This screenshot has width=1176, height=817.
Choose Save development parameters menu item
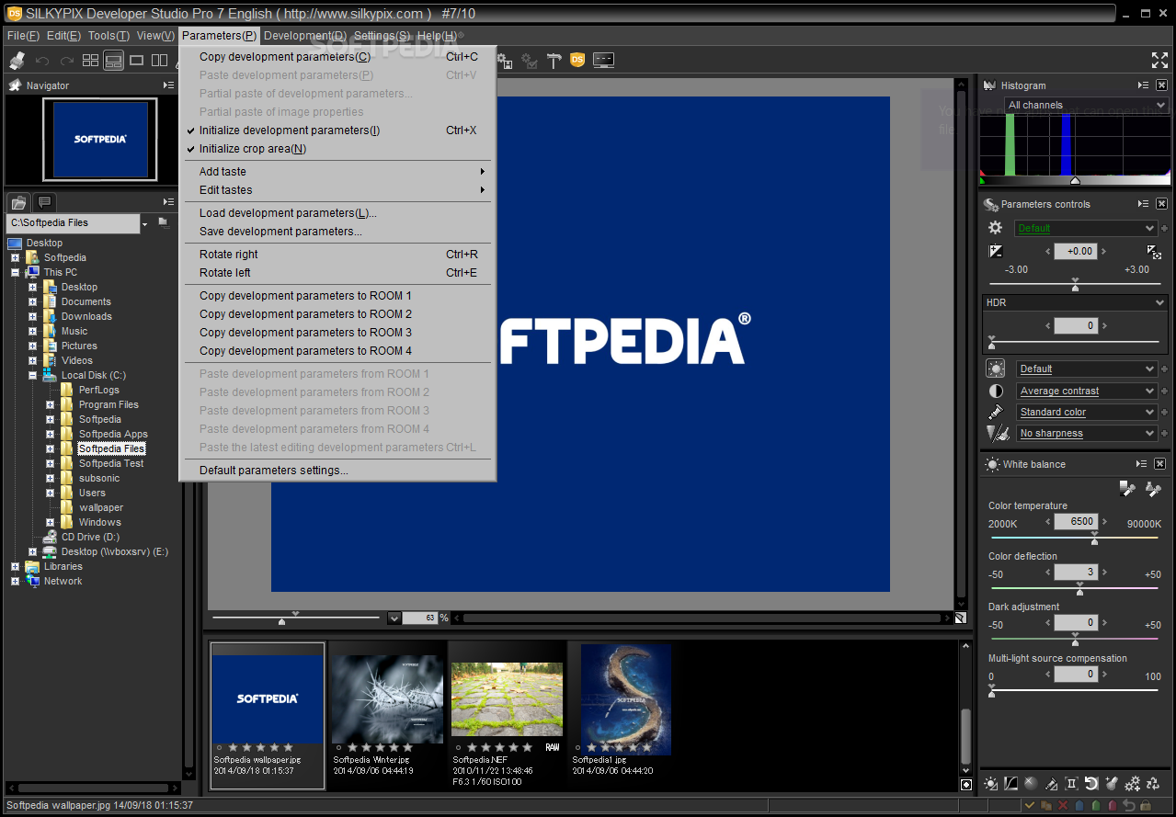(x=337, y=232)
